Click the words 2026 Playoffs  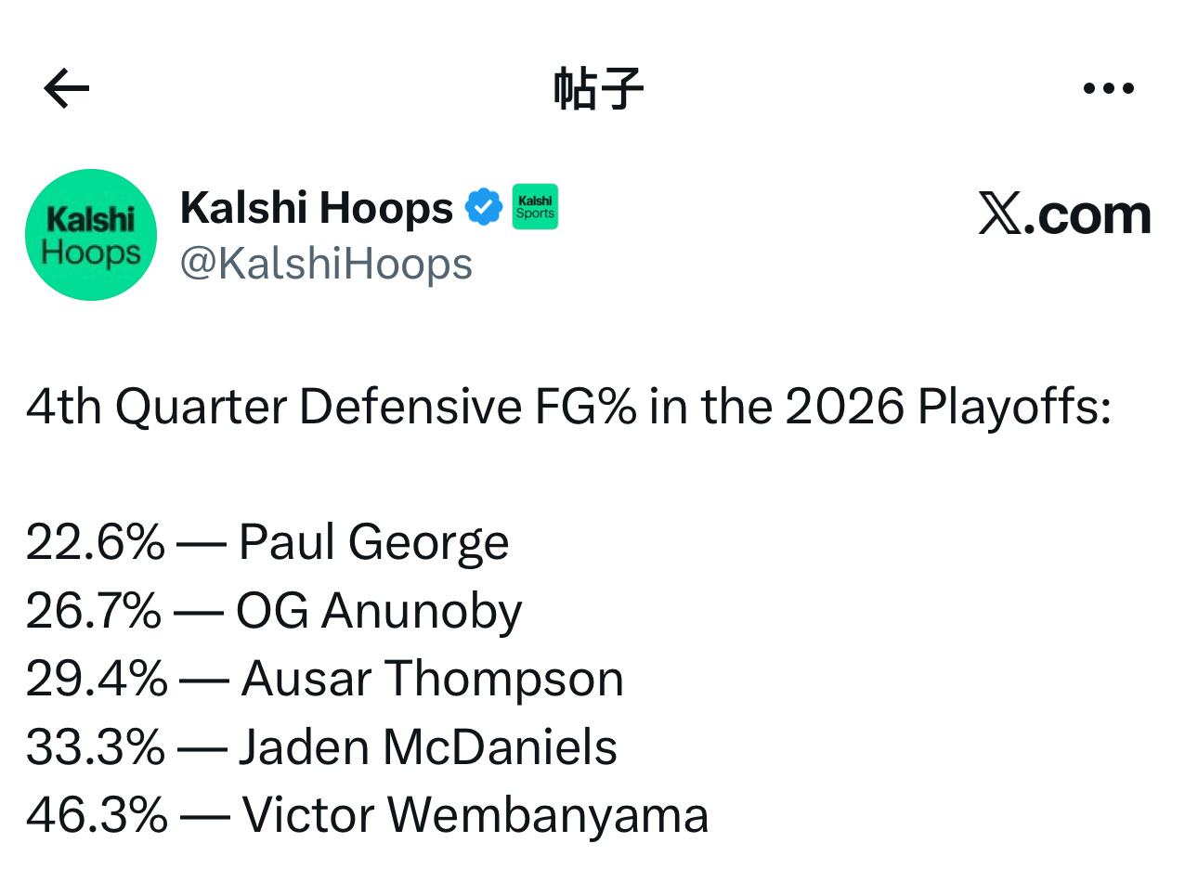[x=948, y=407]
